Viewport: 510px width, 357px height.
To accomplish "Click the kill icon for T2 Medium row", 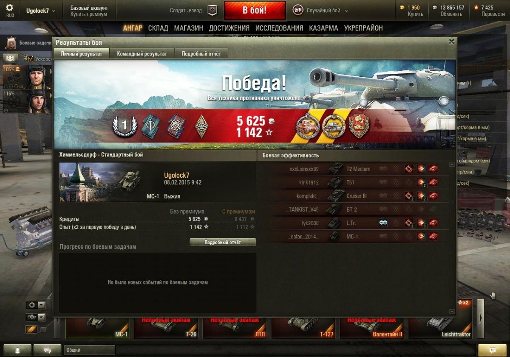I will (x=433, y=169).
